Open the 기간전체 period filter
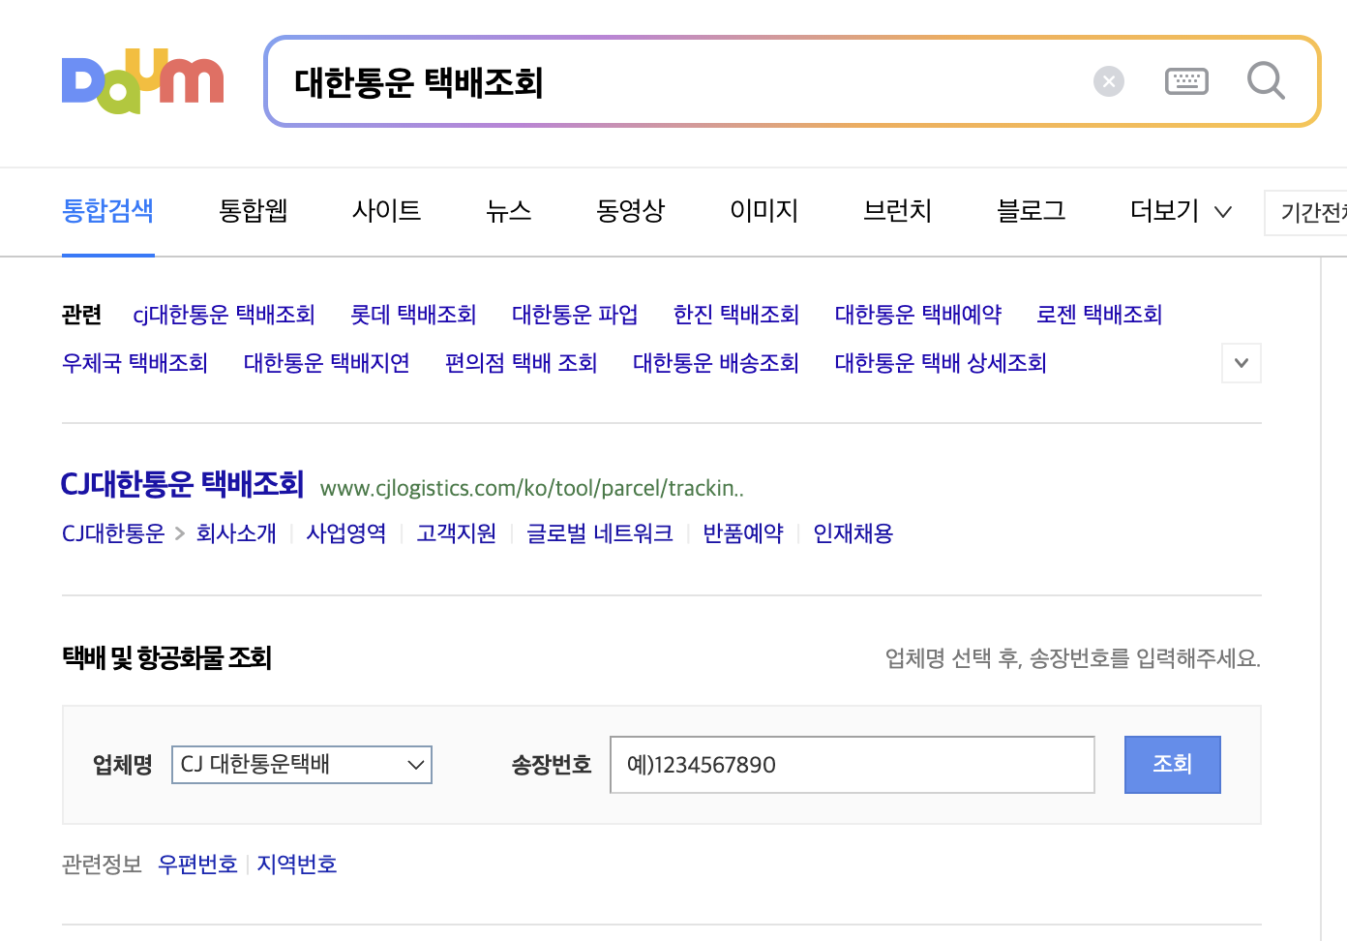Screen dimensions: 1347x941 (1306, 212)
